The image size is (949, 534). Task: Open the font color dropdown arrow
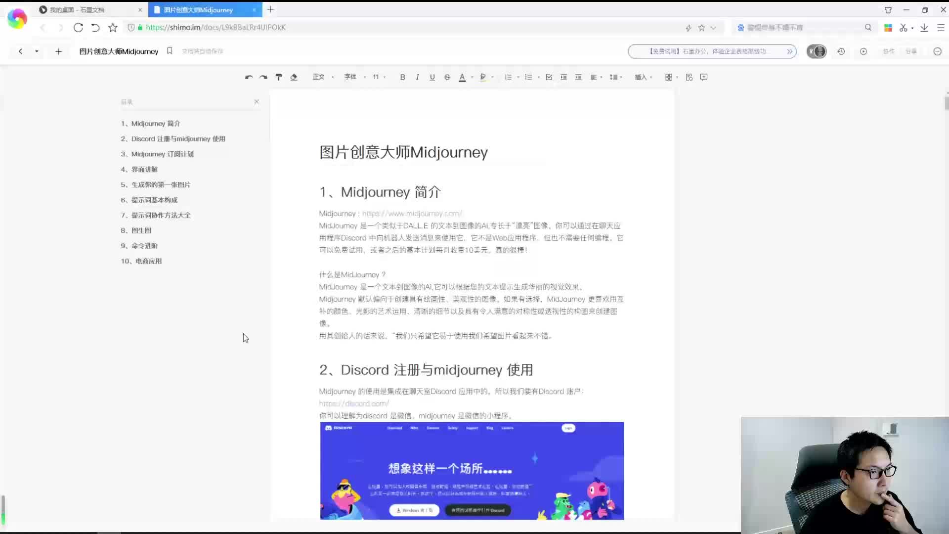473,77
